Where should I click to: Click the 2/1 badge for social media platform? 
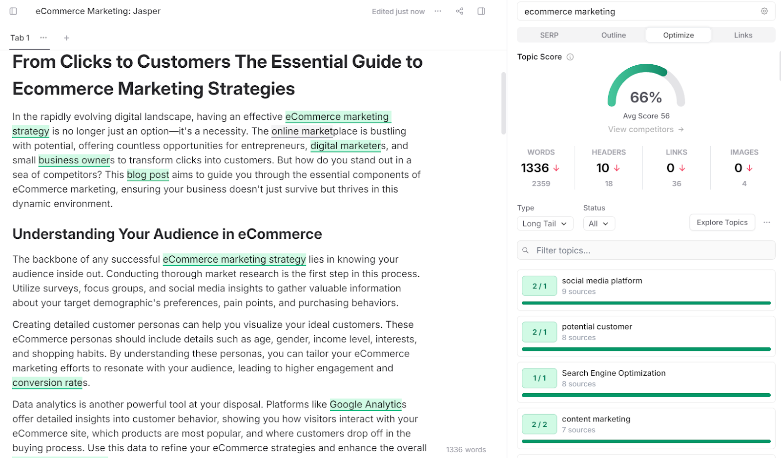pyautogui.click(x=539, y=286)
